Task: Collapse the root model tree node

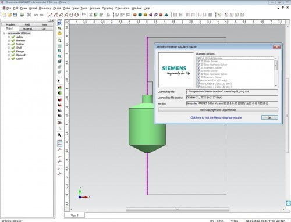Action: pos(4,33)
